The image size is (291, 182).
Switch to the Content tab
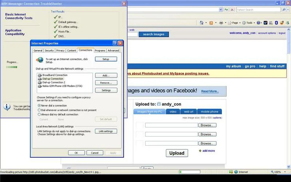[x=71, y=51]
